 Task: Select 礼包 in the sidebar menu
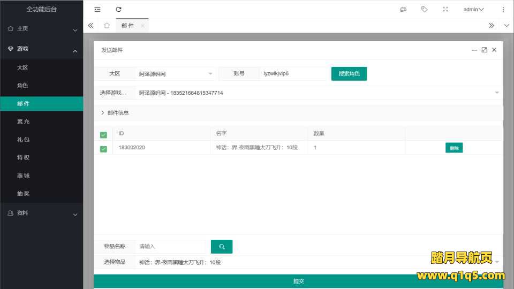tap(23, 140)
